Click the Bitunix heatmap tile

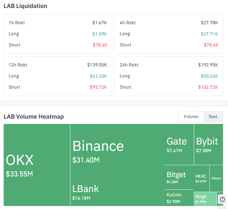click(x=216, y=178)
